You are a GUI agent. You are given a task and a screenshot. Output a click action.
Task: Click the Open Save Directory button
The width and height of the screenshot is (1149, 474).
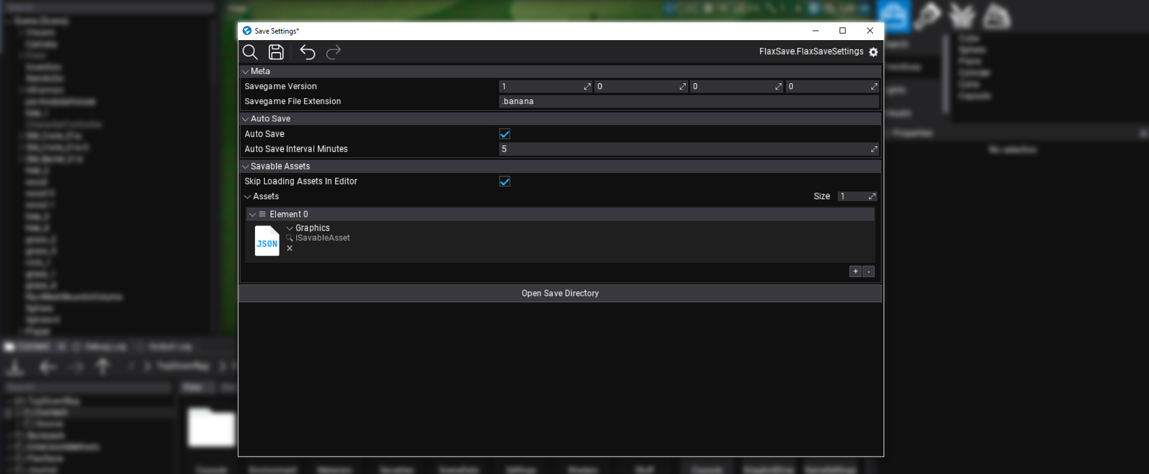(560, 293)
